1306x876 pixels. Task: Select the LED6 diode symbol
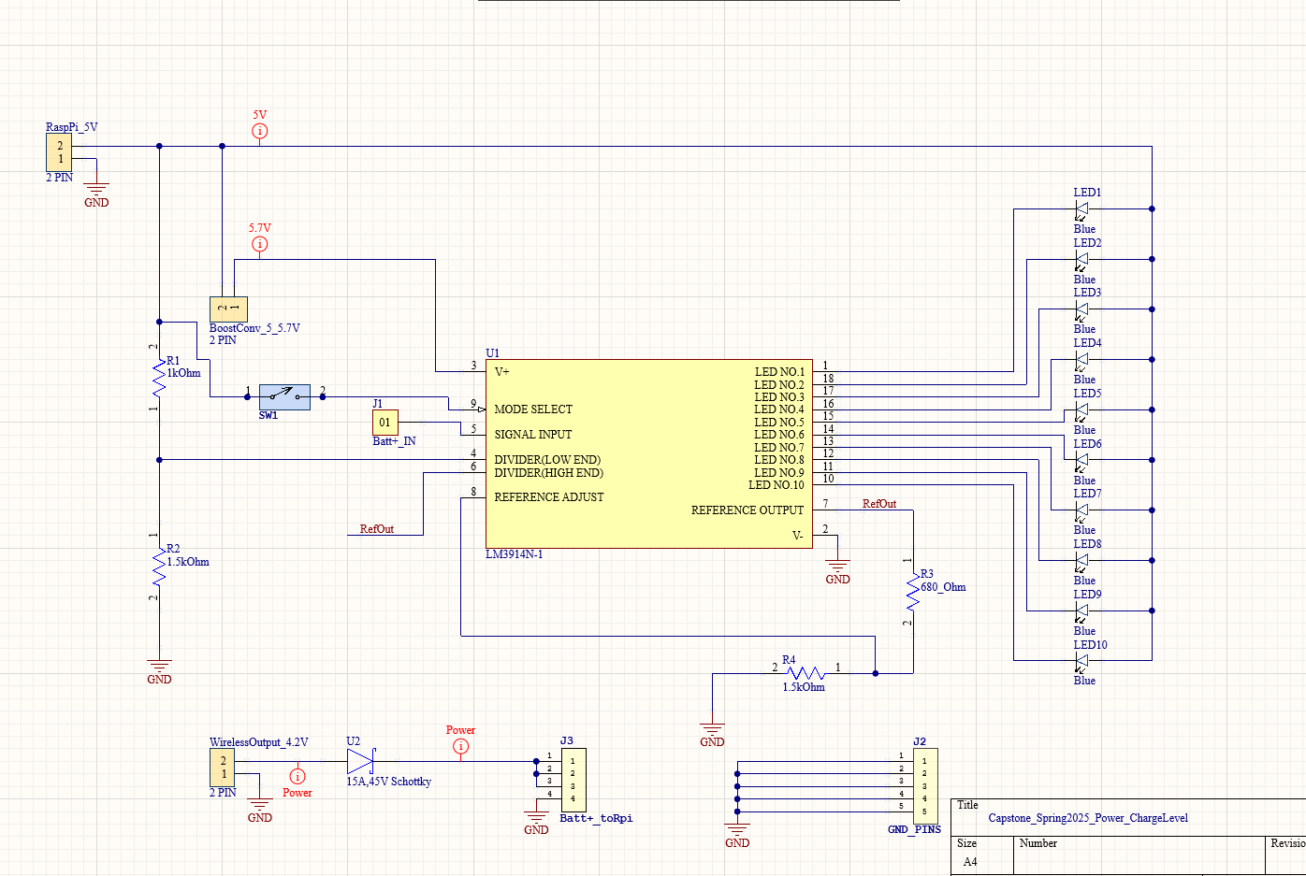coord(1081,461)
